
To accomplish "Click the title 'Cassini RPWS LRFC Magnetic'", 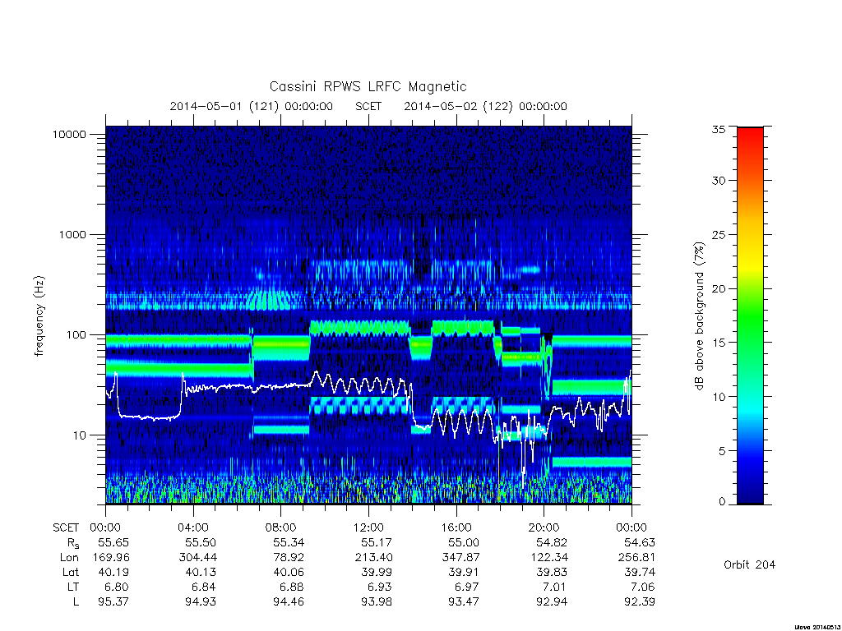I will tap(368, 87).
